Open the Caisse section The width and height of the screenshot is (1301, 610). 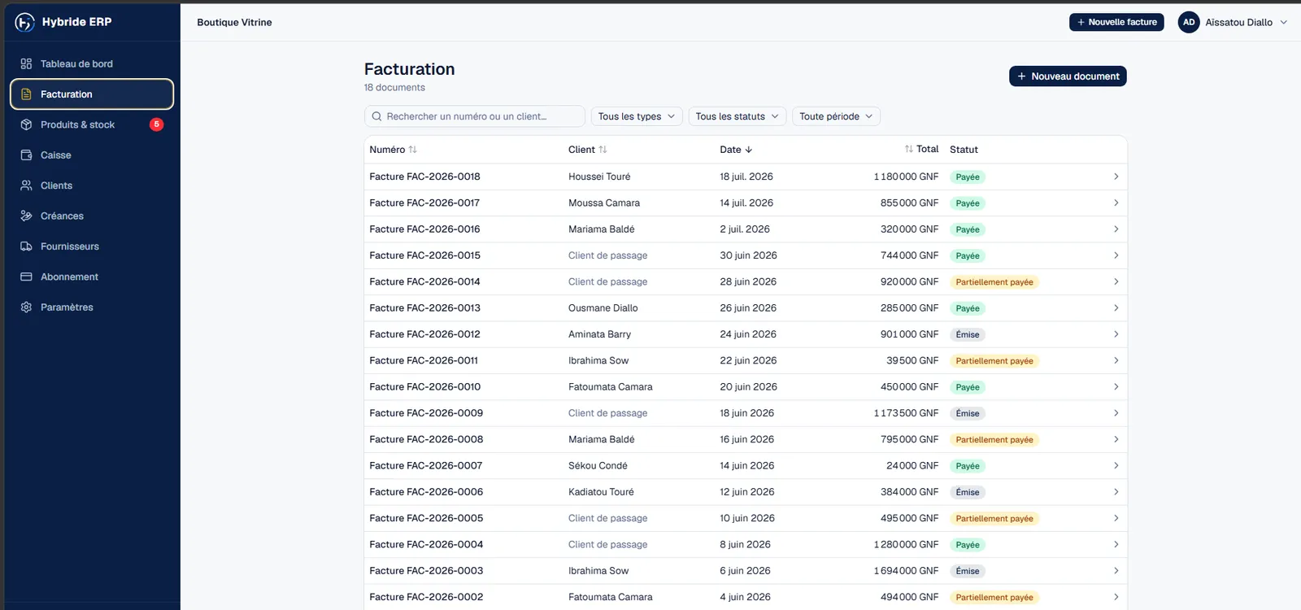pyautogui.click(x=92, y=155)
